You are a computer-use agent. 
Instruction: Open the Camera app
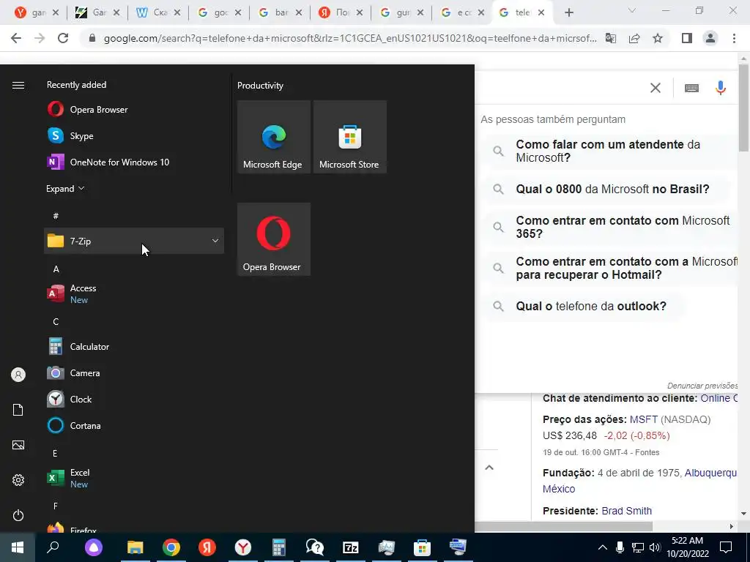134,372
